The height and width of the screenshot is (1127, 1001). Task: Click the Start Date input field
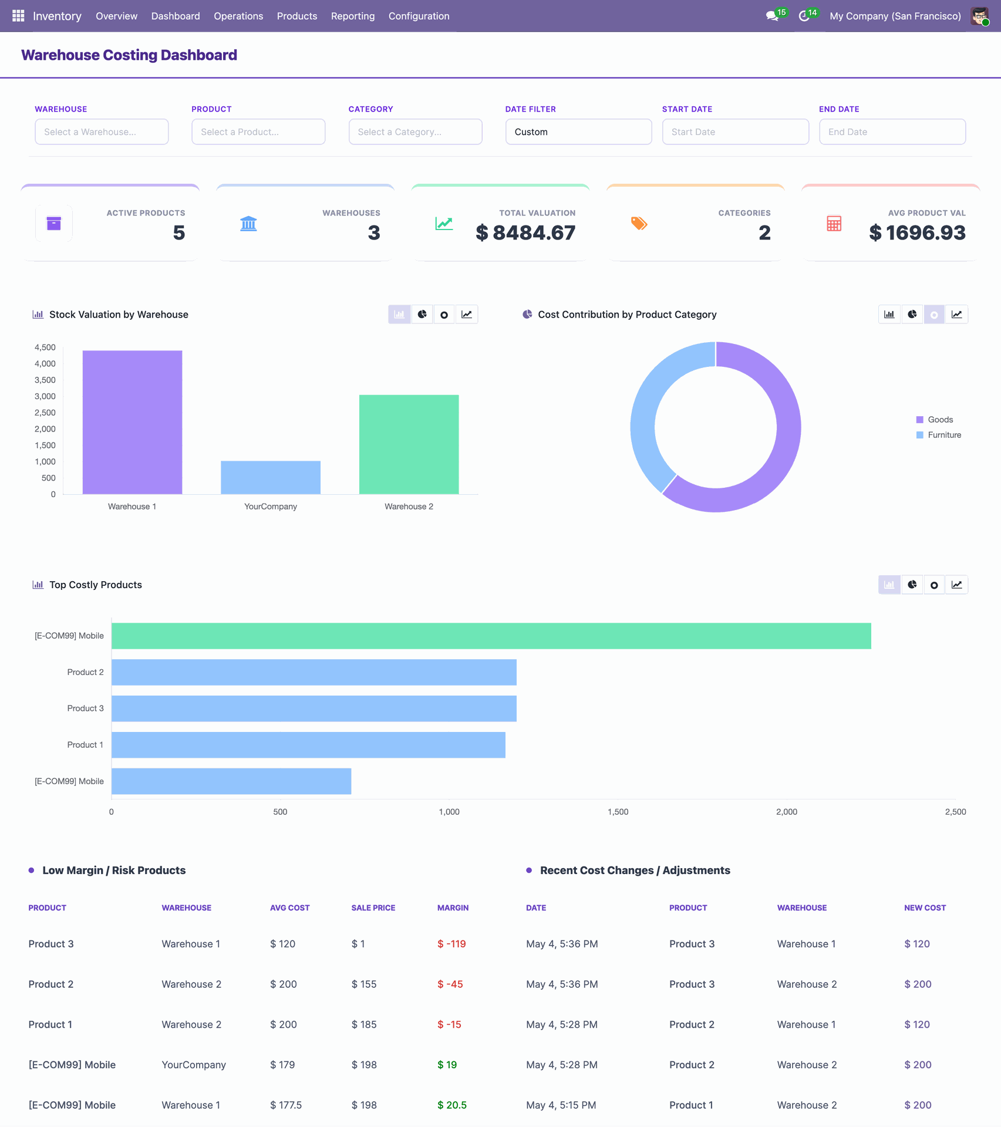[736, 132]
